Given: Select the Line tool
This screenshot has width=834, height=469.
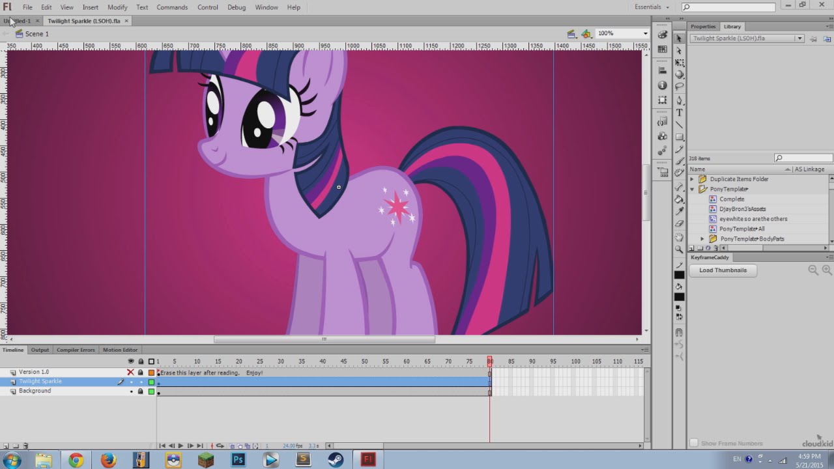Looking at the screenshot, I should [x=680, y=125].
